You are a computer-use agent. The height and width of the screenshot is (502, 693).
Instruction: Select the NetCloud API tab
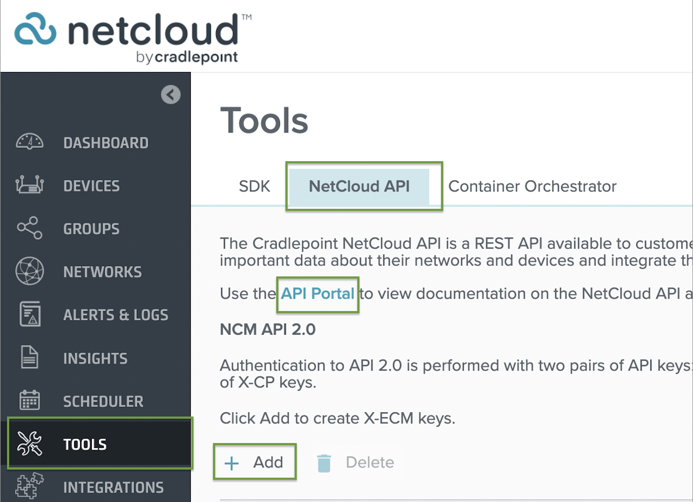359,187
